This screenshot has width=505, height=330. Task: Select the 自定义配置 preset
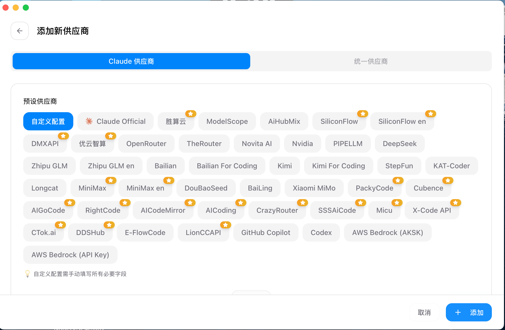click(x=48, y=121)
